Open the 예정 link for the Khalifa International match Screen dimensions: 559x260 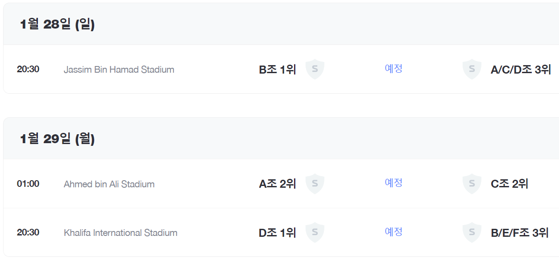coord(393,232)
